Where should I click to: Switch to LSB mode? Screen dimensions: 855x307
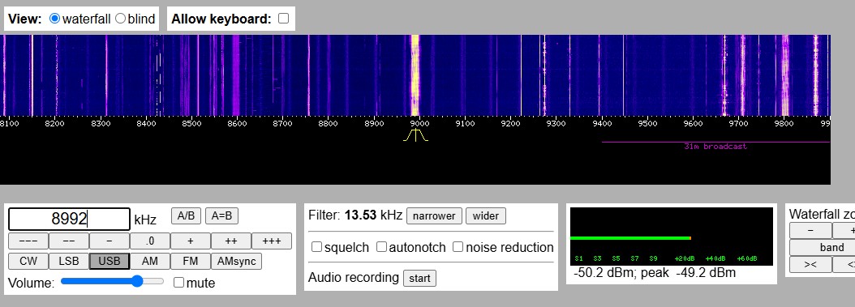coord(69,262)
